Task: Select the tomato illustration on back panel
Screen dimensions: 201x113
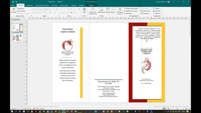Action: (x=68, y=45)
